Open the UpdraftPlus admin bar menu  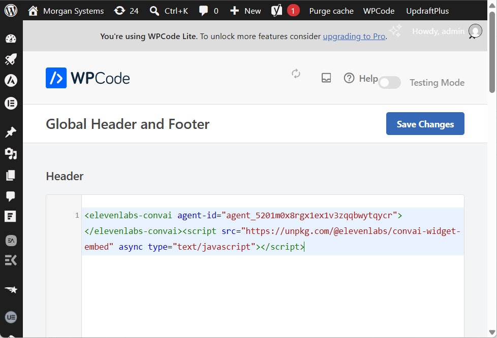[427, 11]
